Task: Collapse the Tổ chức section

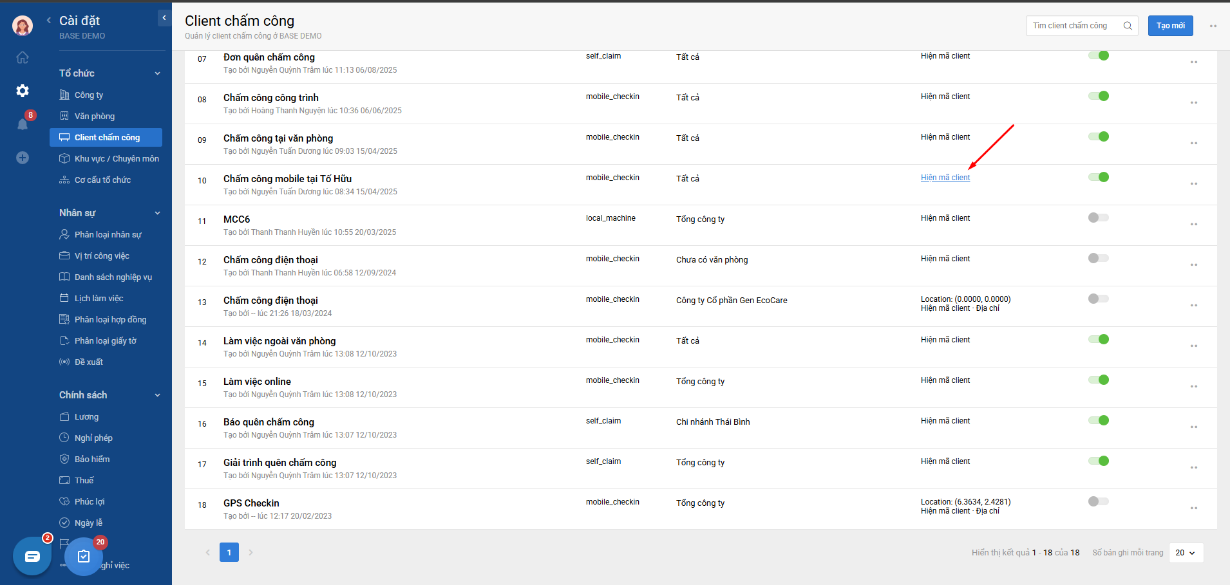Action: click(x=157, y=73)
